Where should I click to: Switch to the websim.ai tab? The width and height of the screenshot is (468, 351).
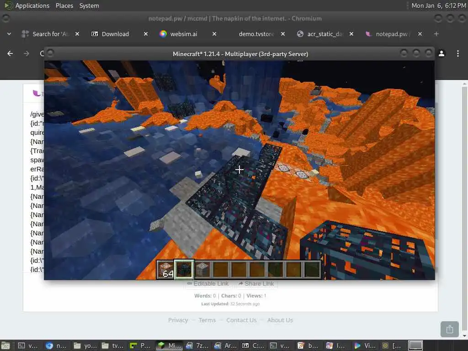[x=184, y=34]
